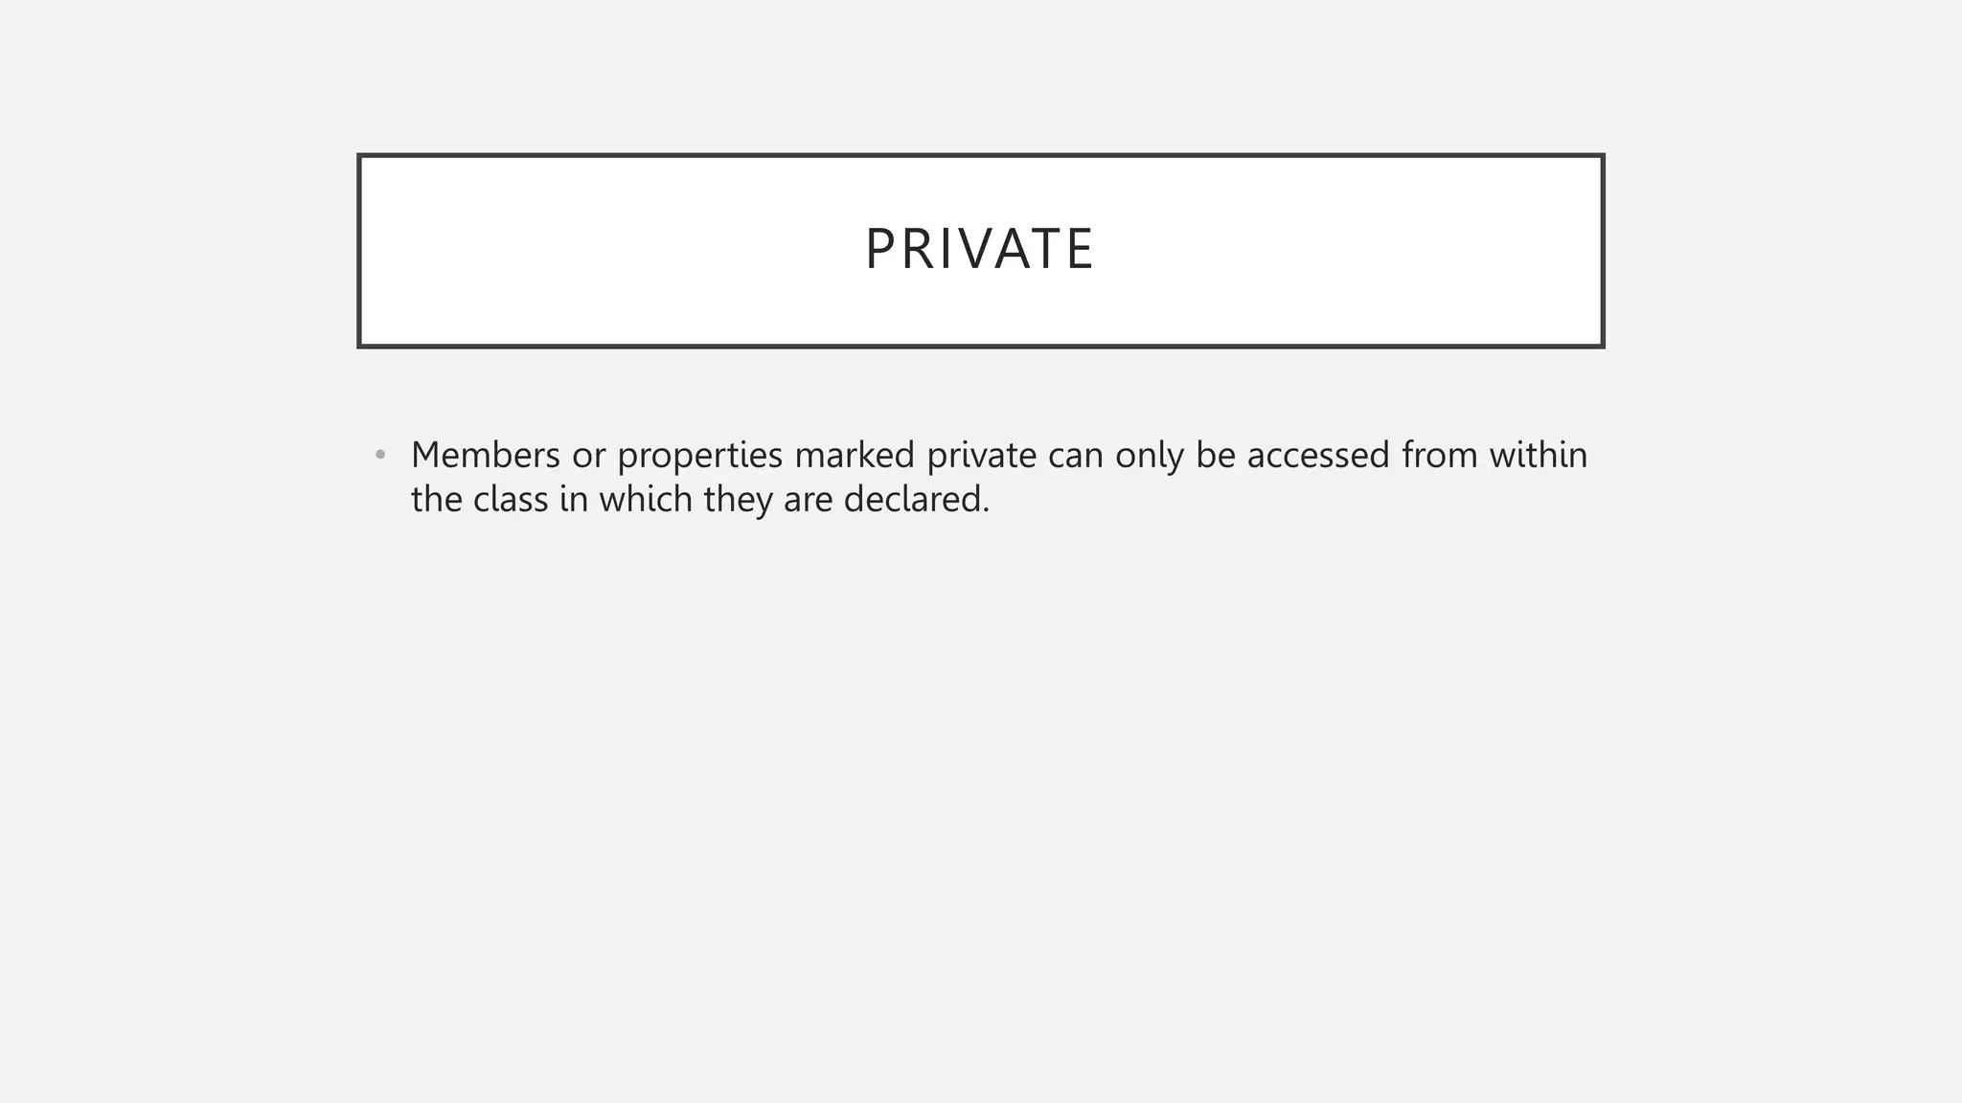Click the word 'from' in first line
The width and height of the screenshot is (1962, 1103).
1440,455
